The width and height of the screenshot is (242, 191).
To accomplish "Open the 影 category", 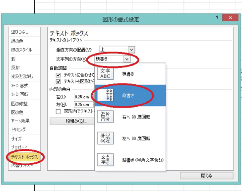I will tap(13, 59).
